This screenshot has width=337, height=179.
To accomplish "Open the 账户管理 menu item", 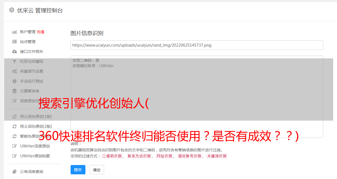I will pyautogui.click(x=28, y=32).
